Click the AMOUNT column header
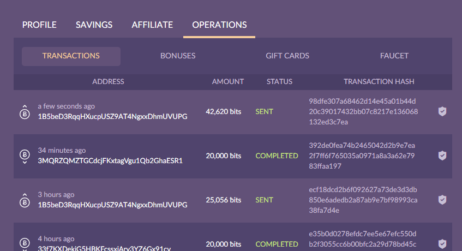This screenshot has height=251, width=462. pos(228,82)
